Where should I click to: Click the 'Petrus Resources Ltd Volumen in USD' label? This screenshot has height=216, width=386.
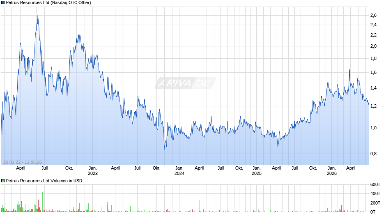[44, 181]
